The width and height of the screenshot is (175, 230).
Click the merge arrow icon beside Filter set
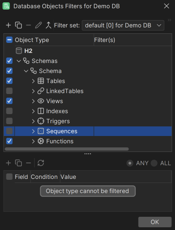click(48, 25)
